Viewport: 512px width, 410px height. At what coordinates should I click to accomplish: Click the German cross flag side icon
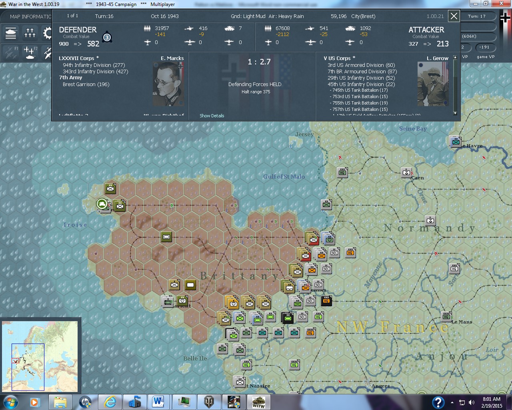tap(505, 18)
